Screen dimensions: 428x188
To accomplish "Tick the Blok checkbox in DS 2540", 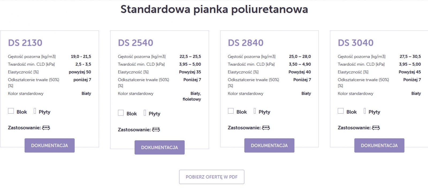I will [x=121, y=113].
